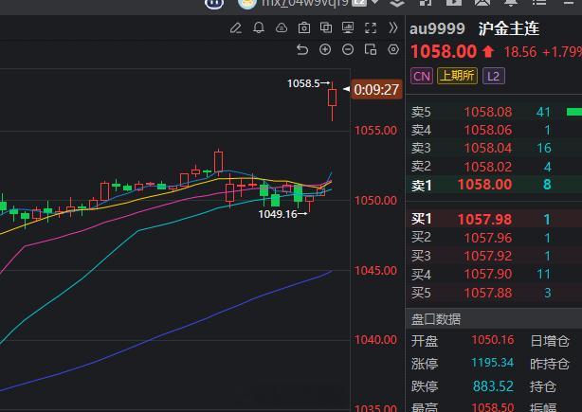Select the 买5 row at 1057.88
Screen dimensions: 582x412
(x=494, y=293)
